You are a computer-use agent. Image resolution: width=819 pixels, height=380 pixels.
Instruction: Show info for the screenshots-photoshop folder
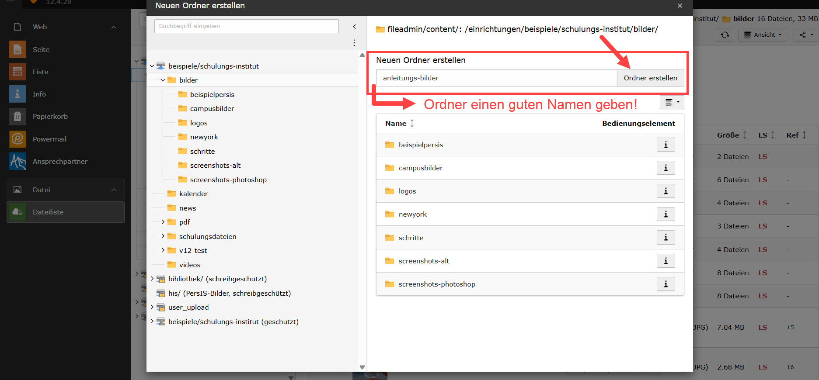[666, 284]
